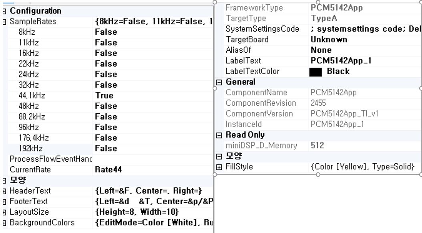The image size is (422, 233).
Task: Click the AliasOf value None
Action: (x=321, y=50)
